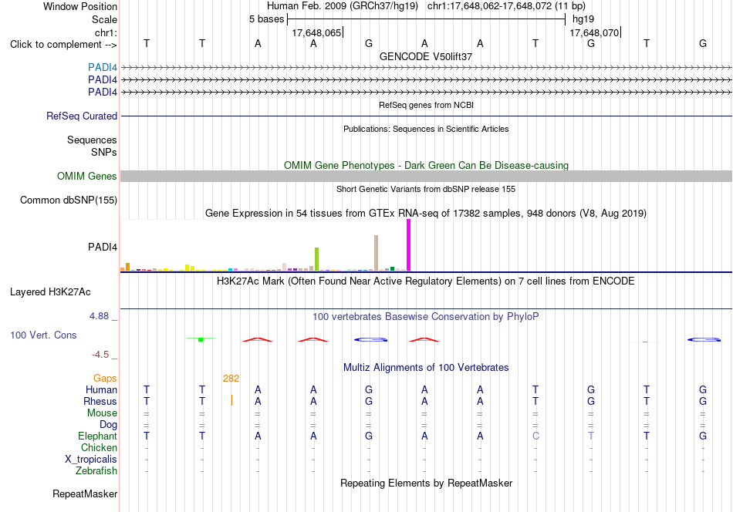Screen dimensions: 733x512
Task: Click the PADI4 label beside GTEx bars
Action: tap(103, 247)
